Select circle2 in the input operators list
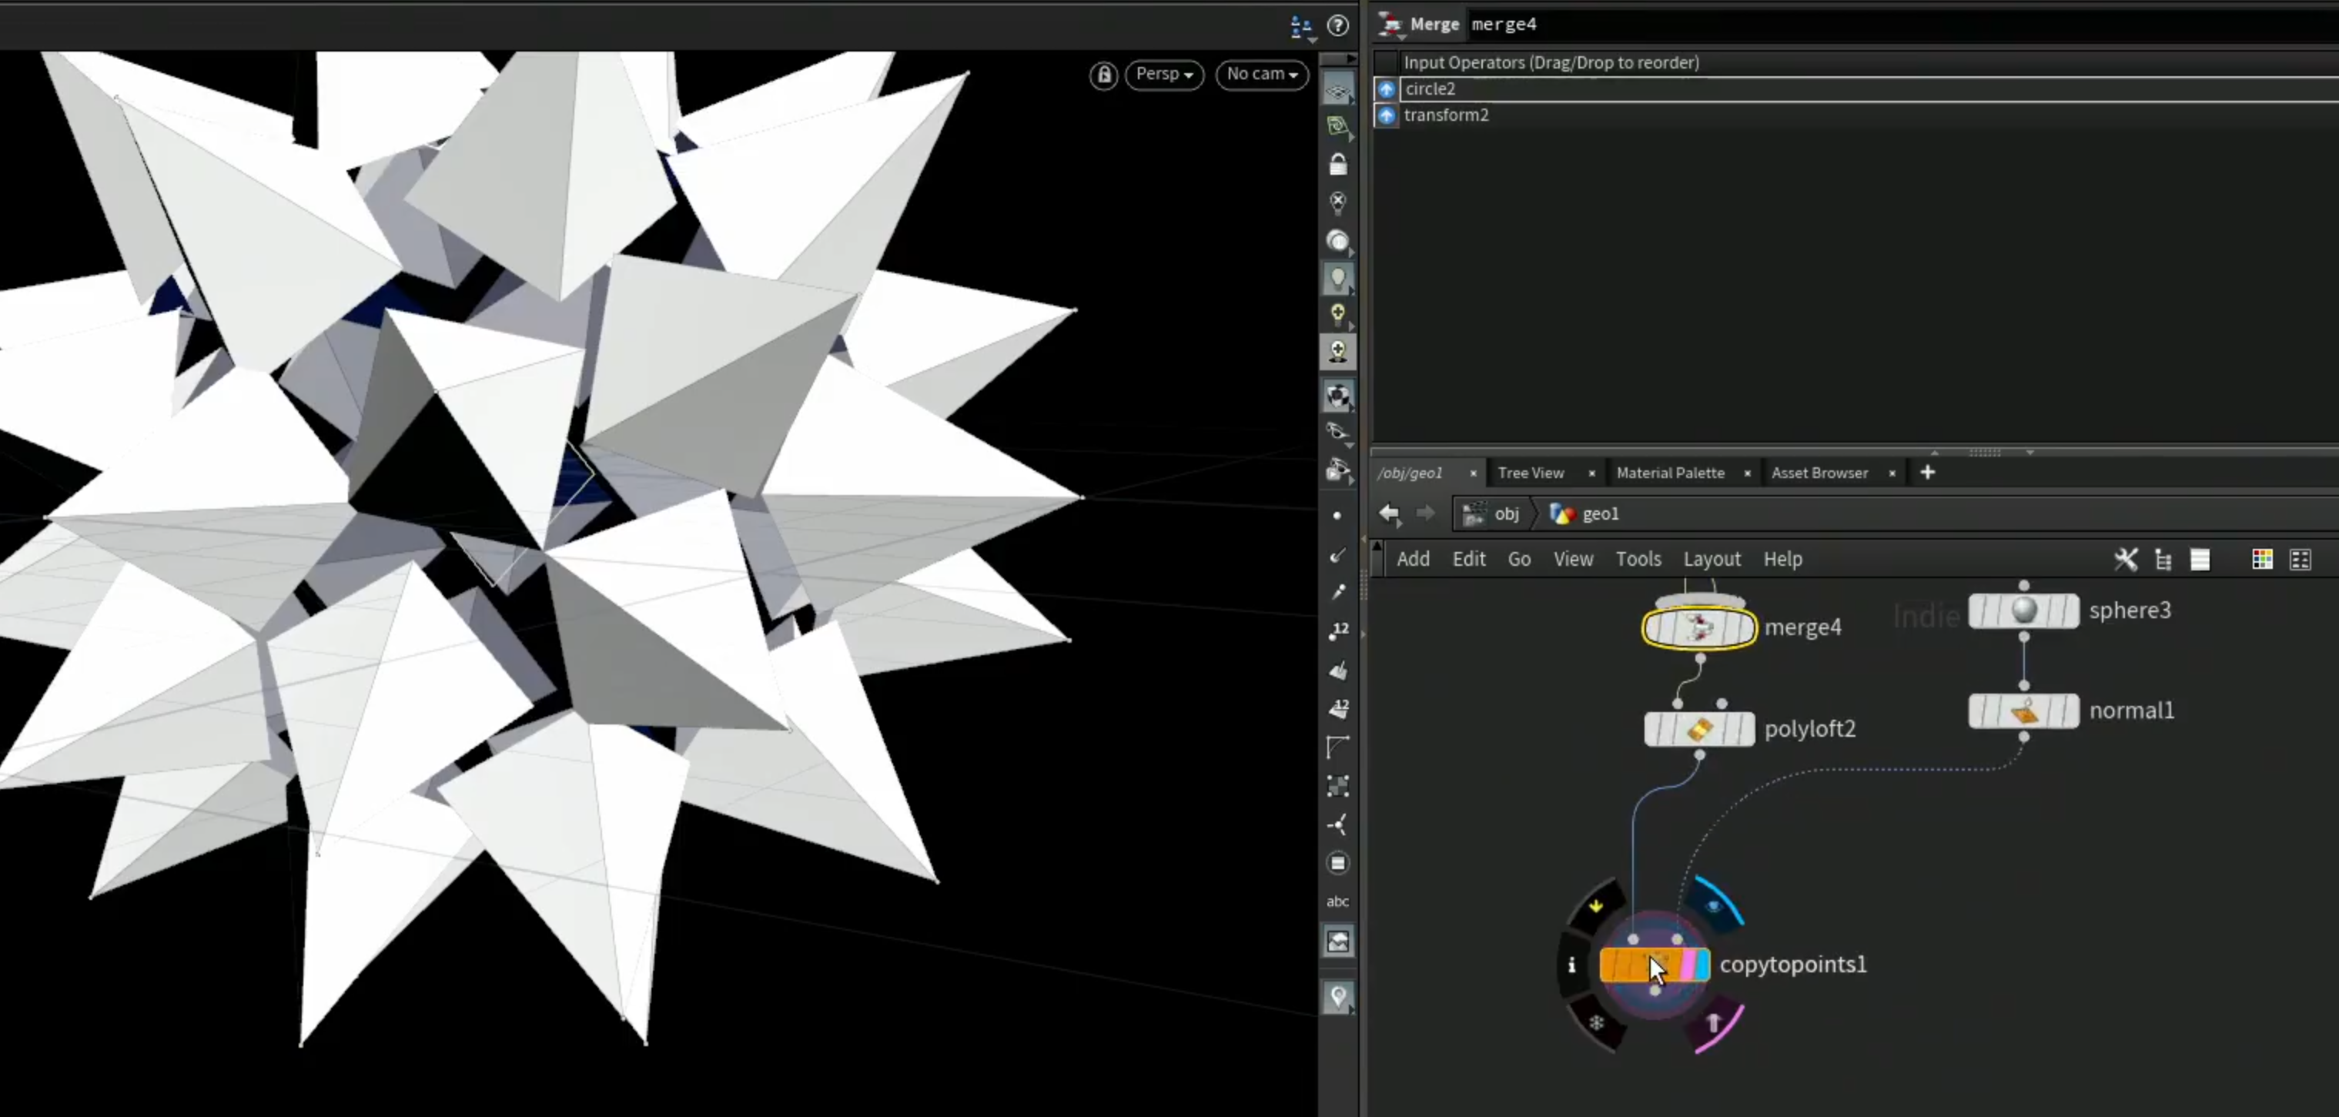 1430,89
